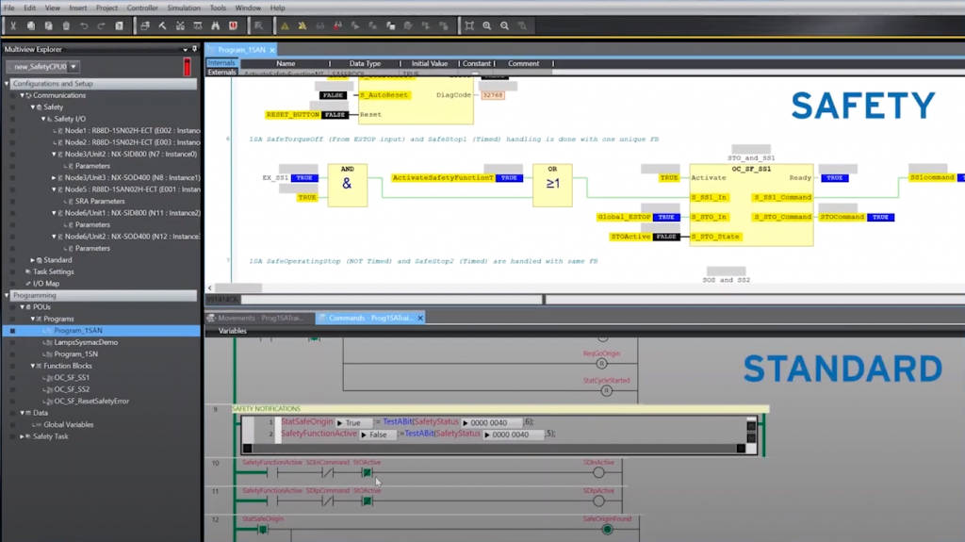This screenshot has height=542, width=965.
Task: Click the red indicator in Multiview Explorer
Action: [187, 67]
